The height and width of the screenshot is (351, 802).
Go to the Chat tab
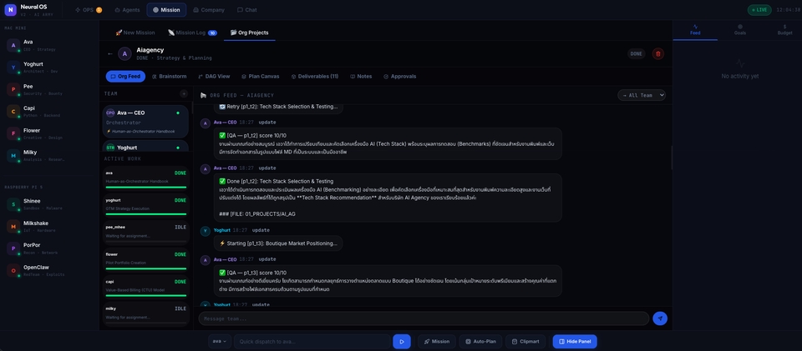(x=247, y=10)
